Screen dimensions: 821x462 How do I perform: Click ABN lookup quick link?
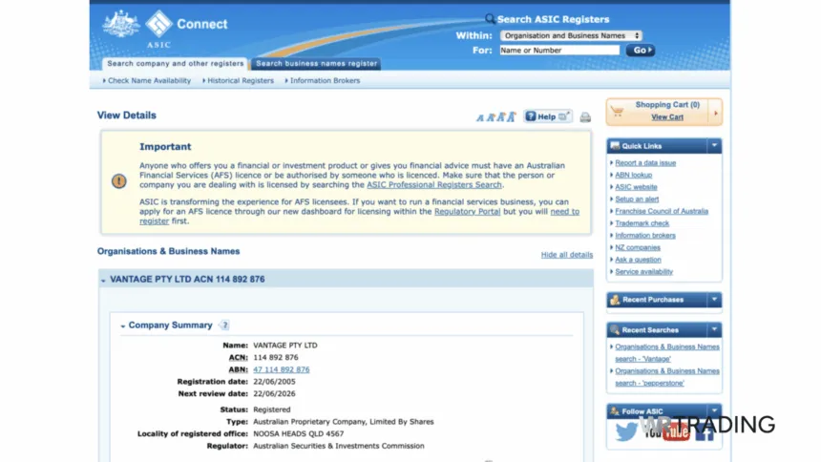(x=633, y=175)
